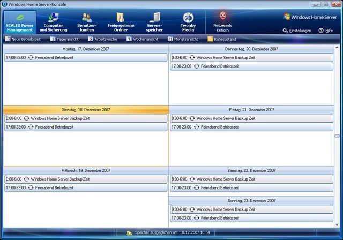Select Wednesday's Feierabend Betriebszeit entry
Screen dimensions: 343x240
click(x=86, y=187)
